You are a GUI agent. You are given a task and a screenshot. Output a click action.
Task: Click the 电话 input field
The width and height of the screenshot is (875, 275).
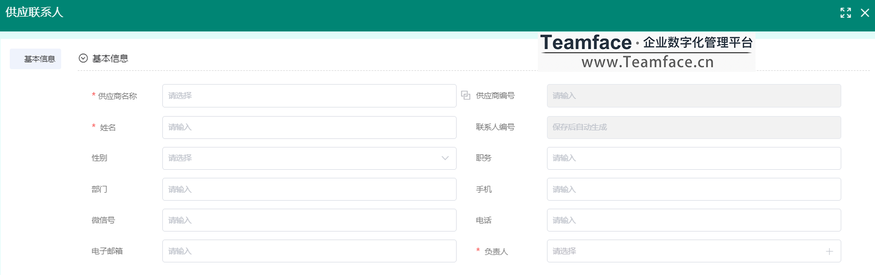point(694,220)
